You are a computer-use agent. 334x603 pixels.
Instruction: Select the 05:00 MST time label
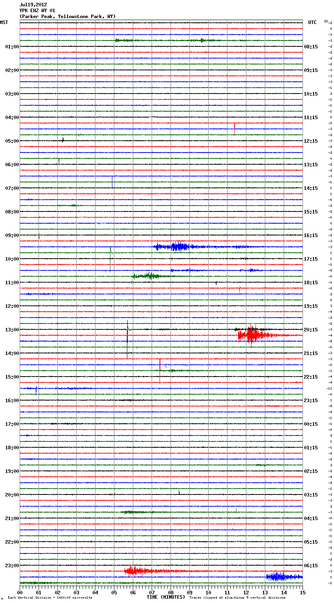pyautogui.click(x=12, y=141)
